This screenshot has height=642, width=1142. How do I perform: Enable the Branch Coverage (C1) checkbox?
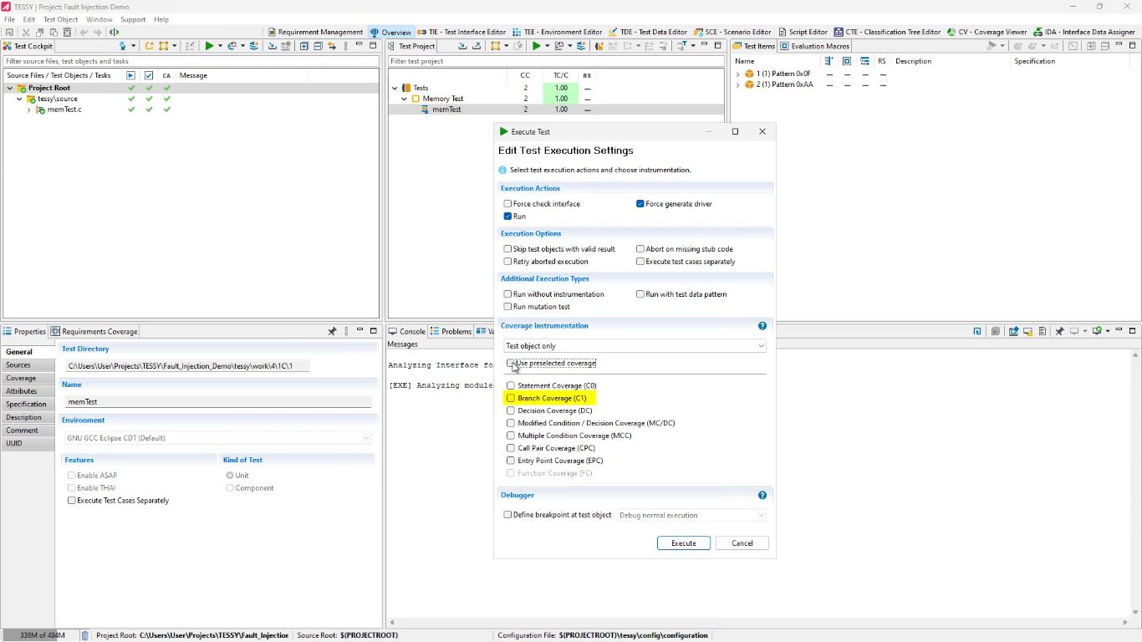[511, 399]
